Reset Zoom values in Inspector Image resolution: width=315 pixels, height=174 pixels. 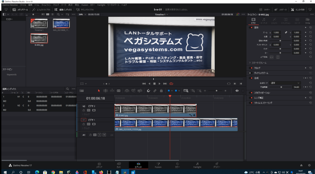point(311,33)
